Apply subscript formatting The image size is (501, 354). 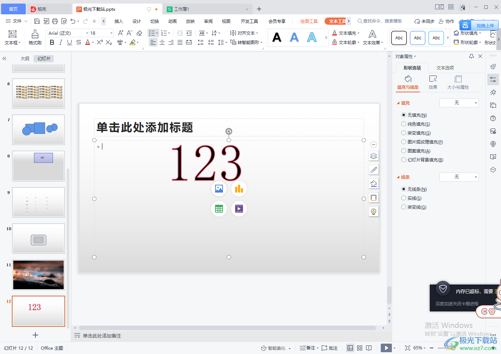[x=109, y=42]
